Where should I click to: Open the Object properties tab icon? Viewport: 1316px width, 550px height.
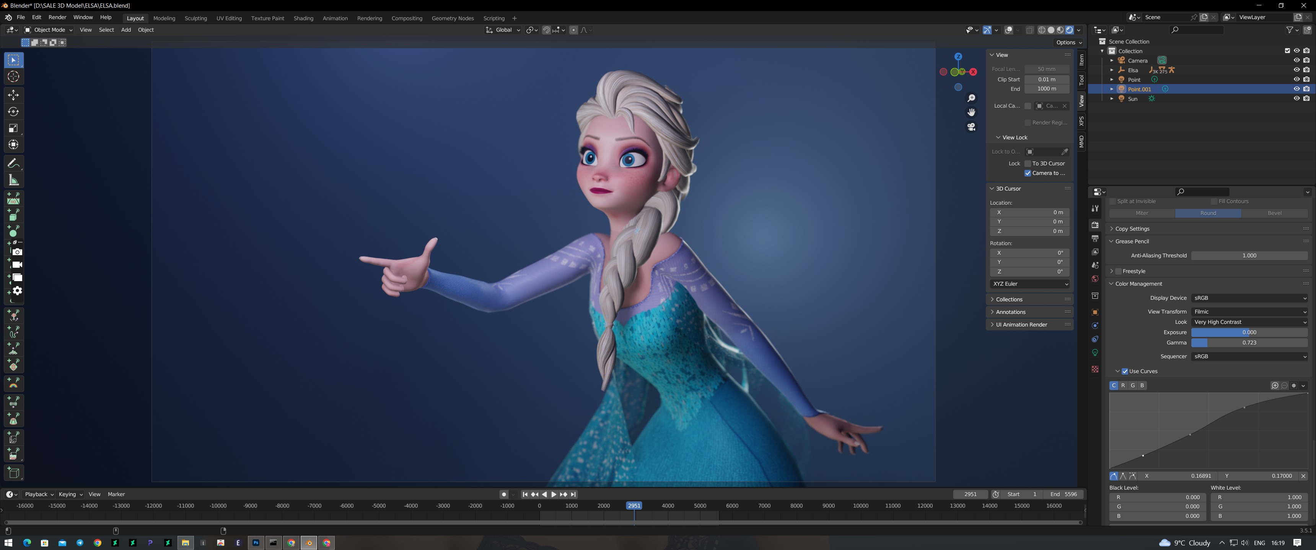(1095, 312)
